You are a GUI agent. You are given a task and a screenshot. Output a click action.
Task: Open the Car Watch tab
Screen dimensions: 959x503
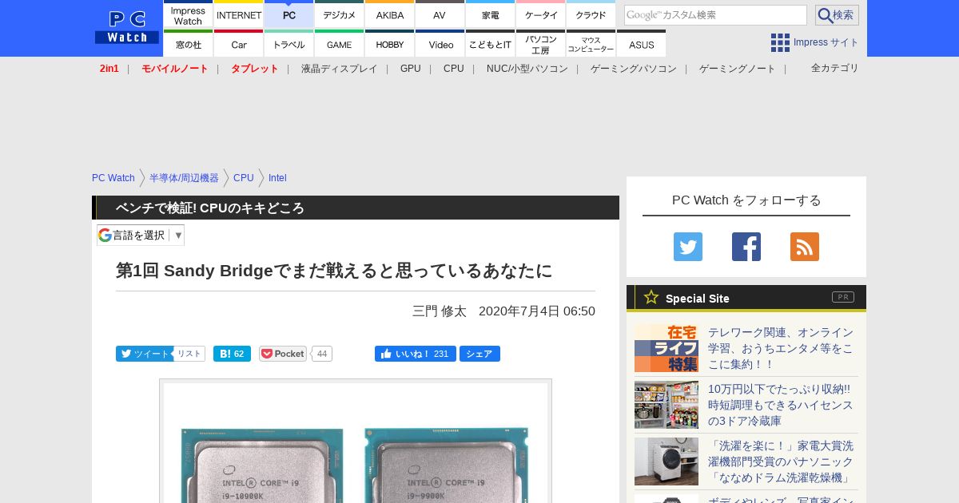coord(239,43)
